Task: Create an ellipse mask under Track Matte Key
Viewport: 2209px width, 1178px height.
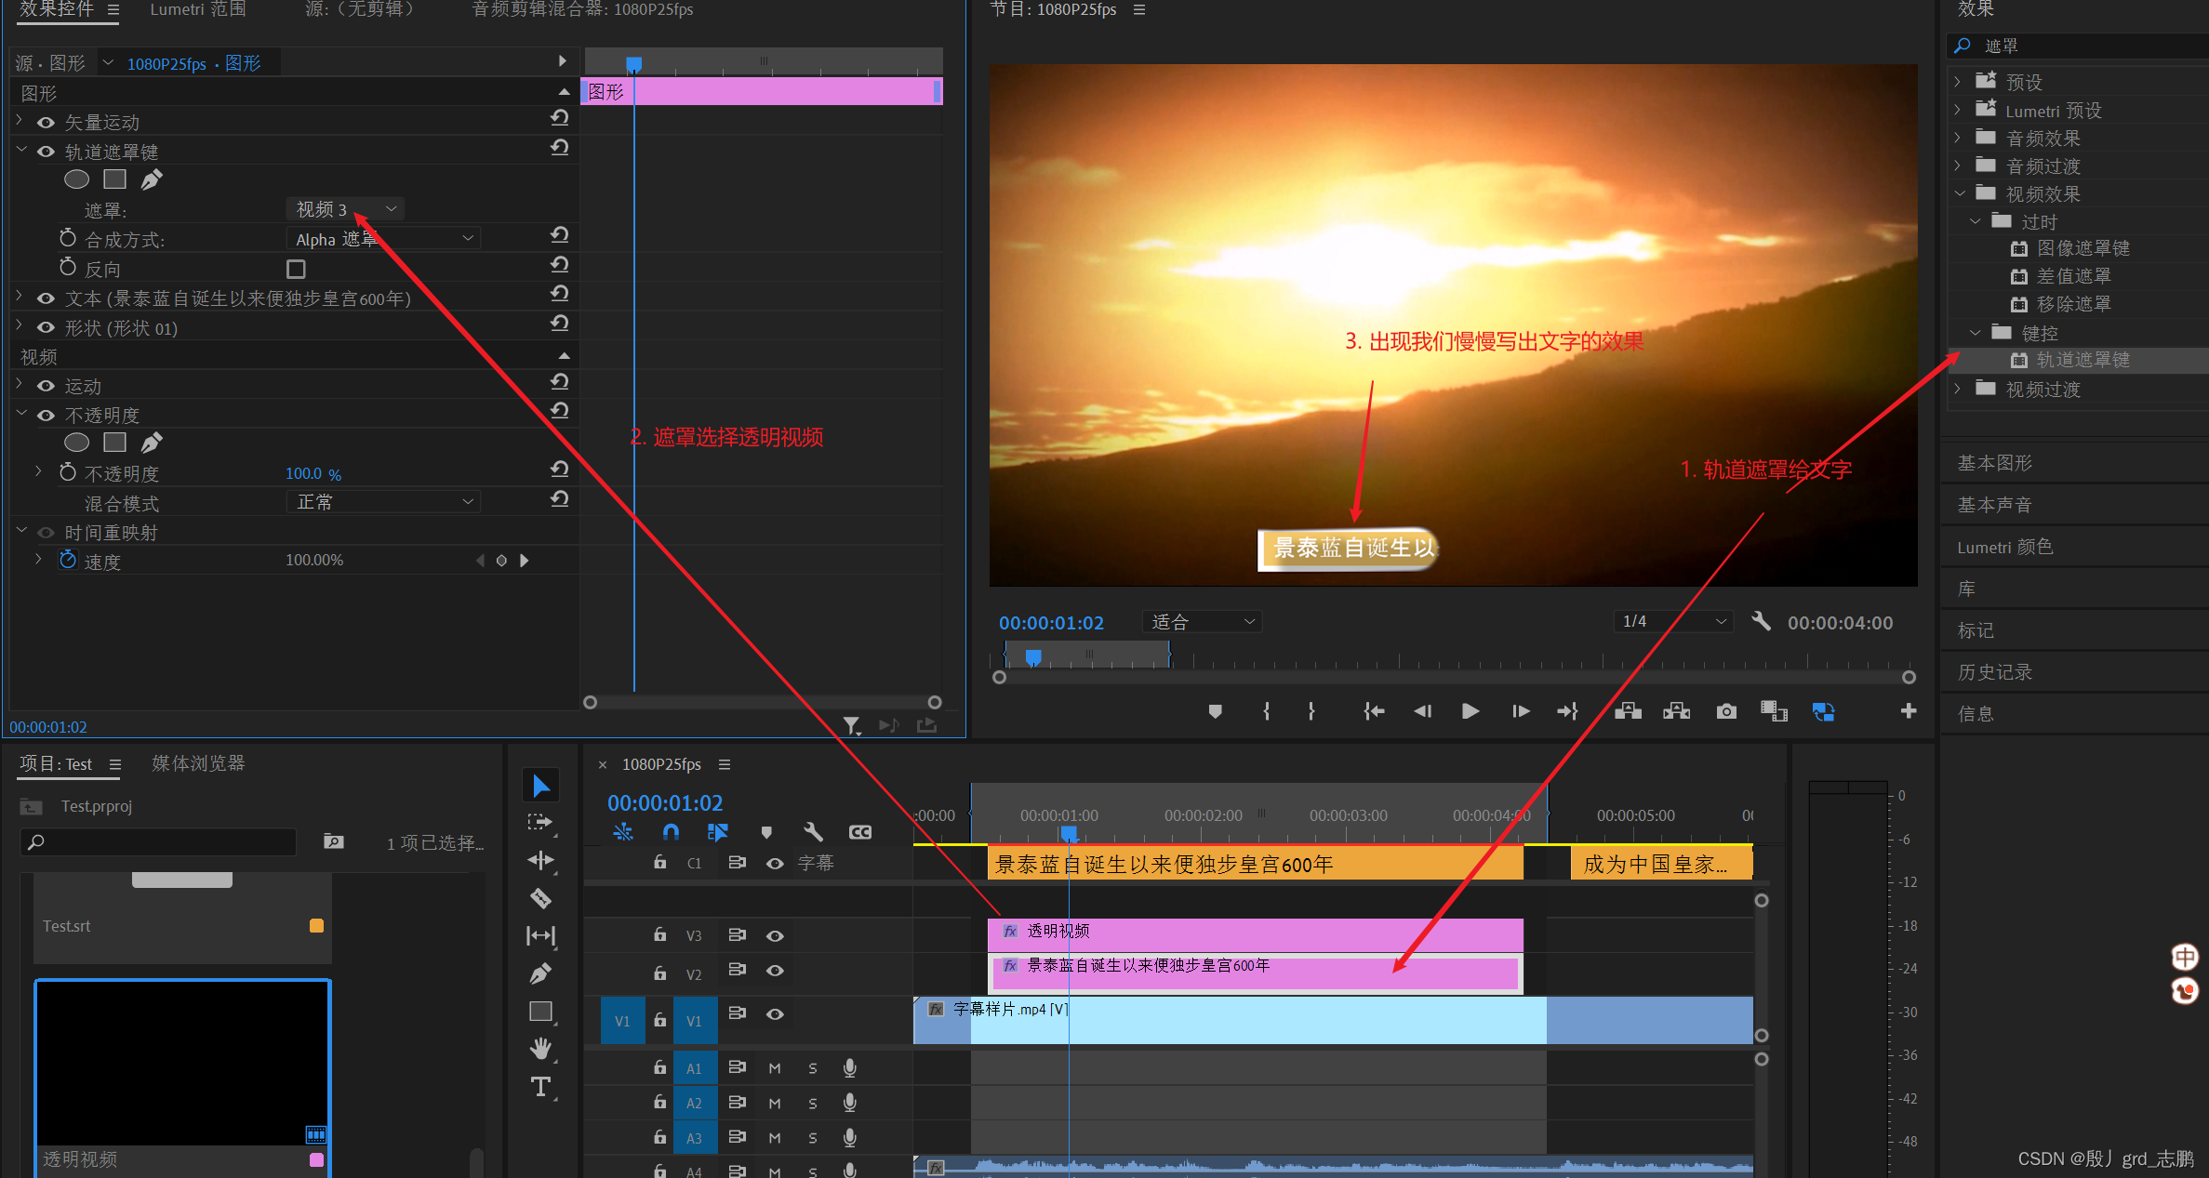Action: tap(76, 179)
